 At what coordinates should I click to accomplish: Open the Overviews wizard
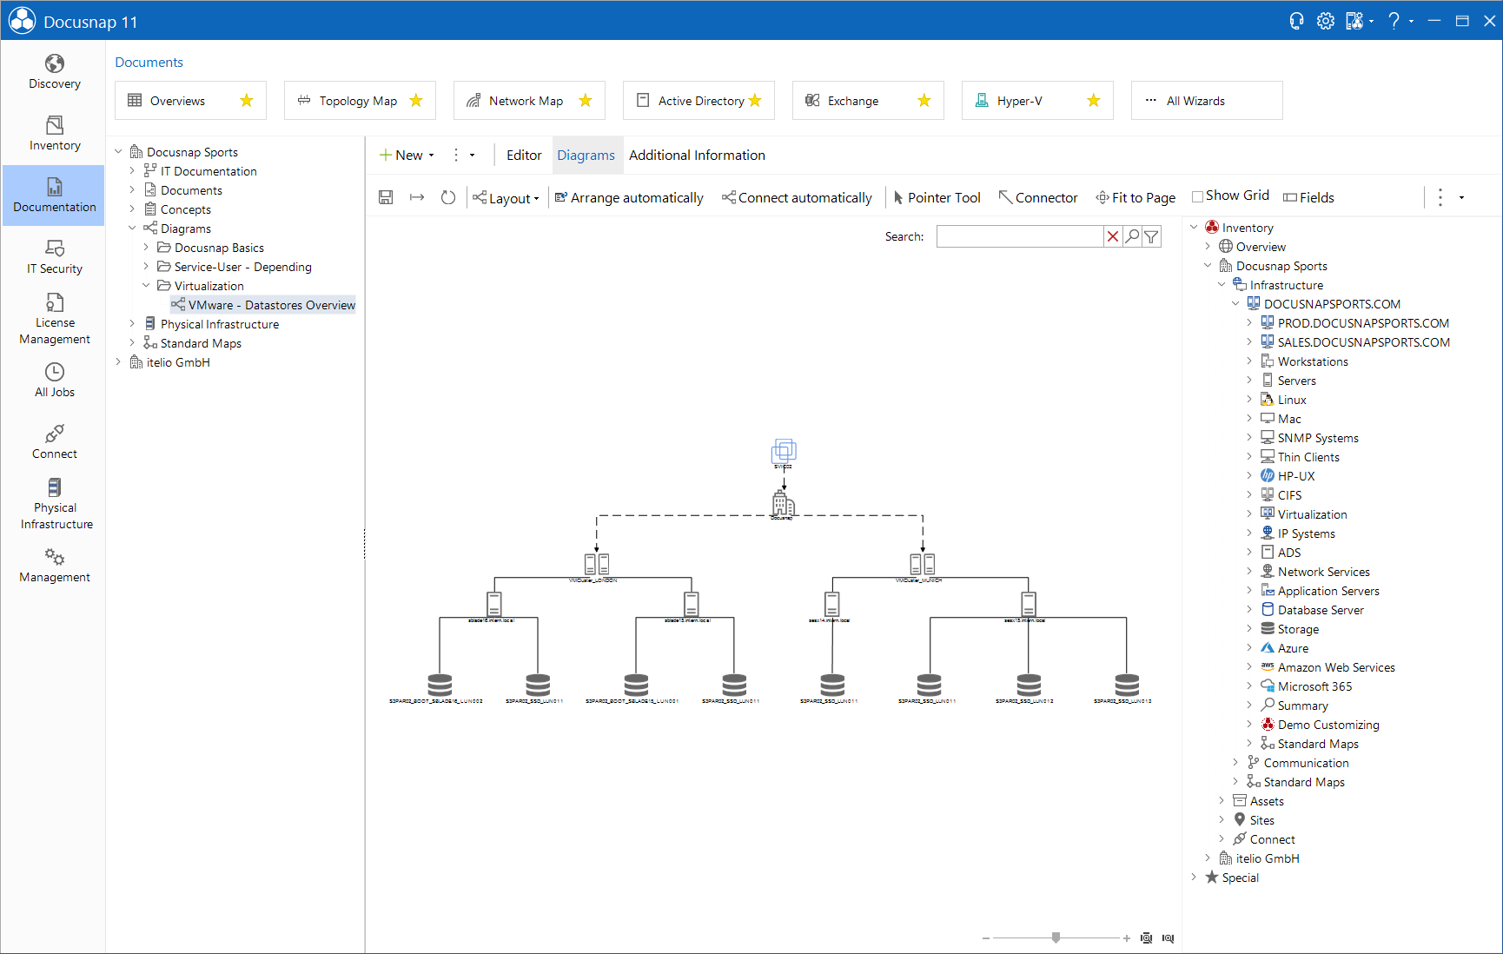coord(190,101)
